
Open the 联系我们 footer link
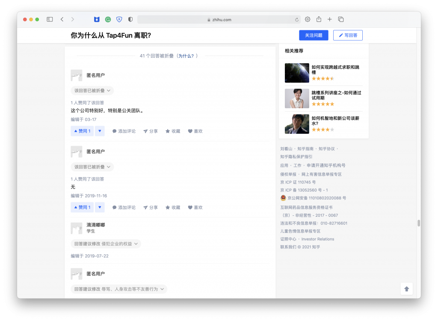point(288,247)
